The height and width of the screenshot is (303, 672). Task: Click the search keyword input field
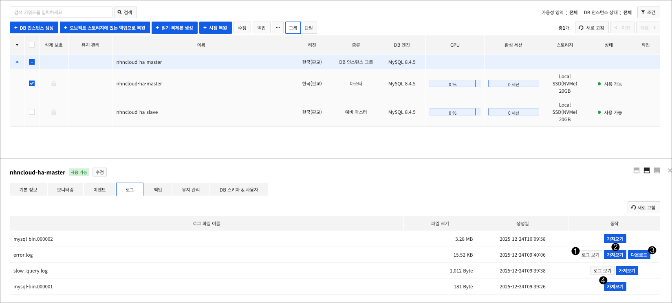point(61,12)
